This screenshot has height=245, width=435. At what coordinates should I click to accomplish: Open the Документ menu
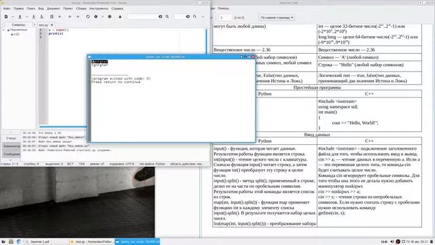(53, 9)
